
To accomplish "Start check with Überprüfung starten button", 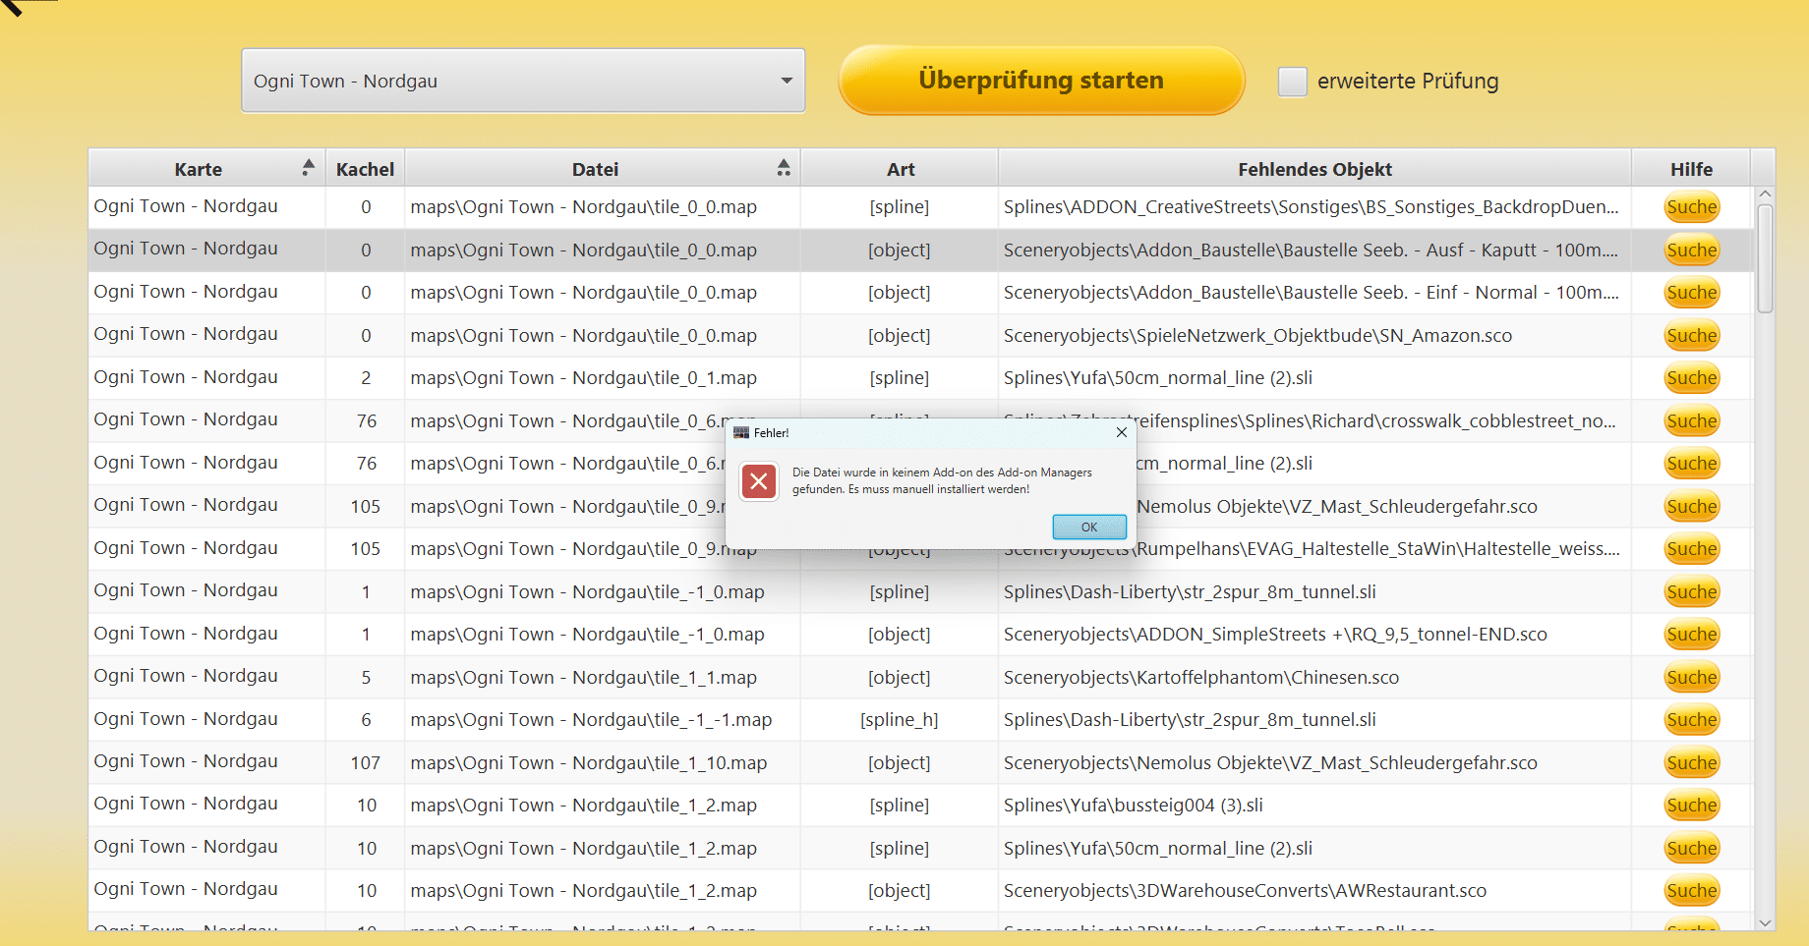I will [1040, 81].
